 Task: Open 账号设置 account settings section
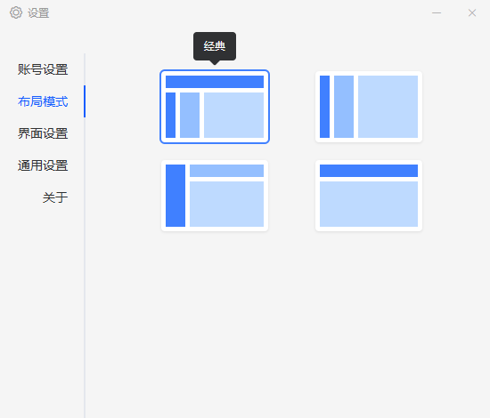pyautogui.click(x=43, y=69)
